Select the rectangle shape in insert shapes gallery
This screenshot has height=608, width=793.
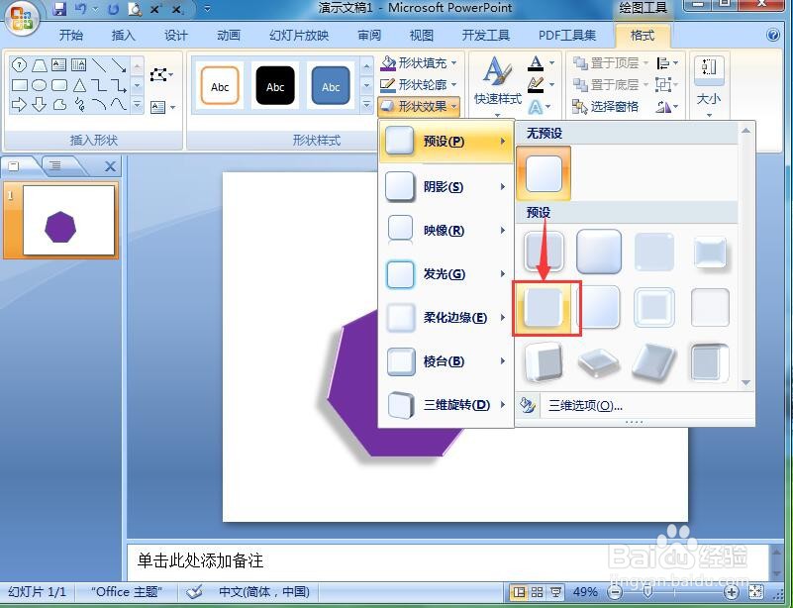point(20,85)
